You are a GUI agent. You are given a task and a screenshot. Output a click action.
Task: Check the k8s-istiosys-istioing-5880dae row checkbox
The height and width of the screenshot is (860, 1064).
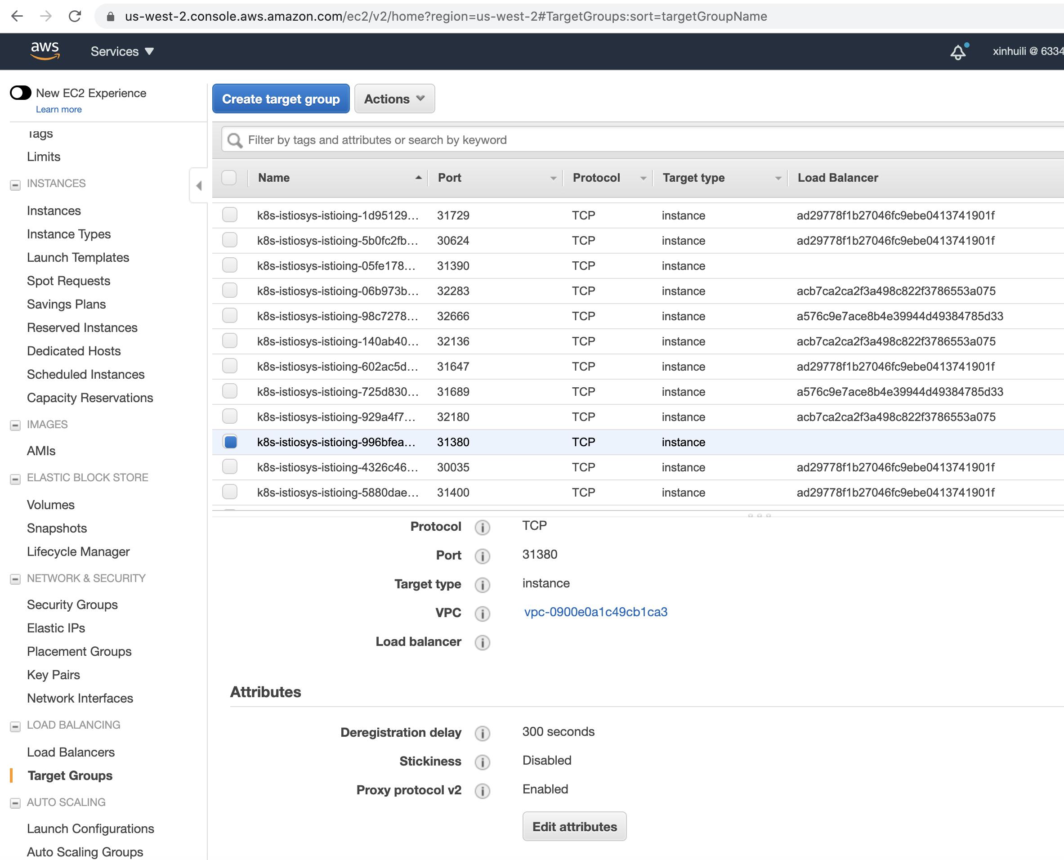(x=230, y=492)
